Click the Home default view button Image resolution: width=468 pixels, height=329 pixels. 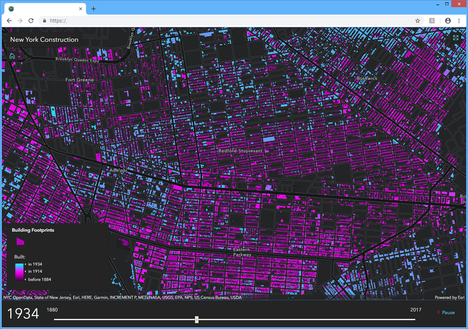[x=12, y=56]
